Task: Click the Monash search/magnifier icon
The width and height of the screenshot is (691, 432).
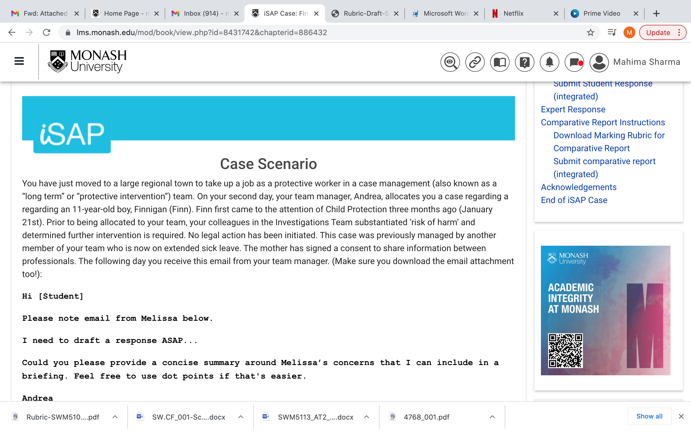Action: point(450,62)
